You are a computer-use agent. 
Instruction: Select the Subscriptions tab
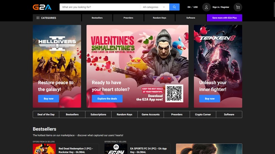tap(98, 115)
